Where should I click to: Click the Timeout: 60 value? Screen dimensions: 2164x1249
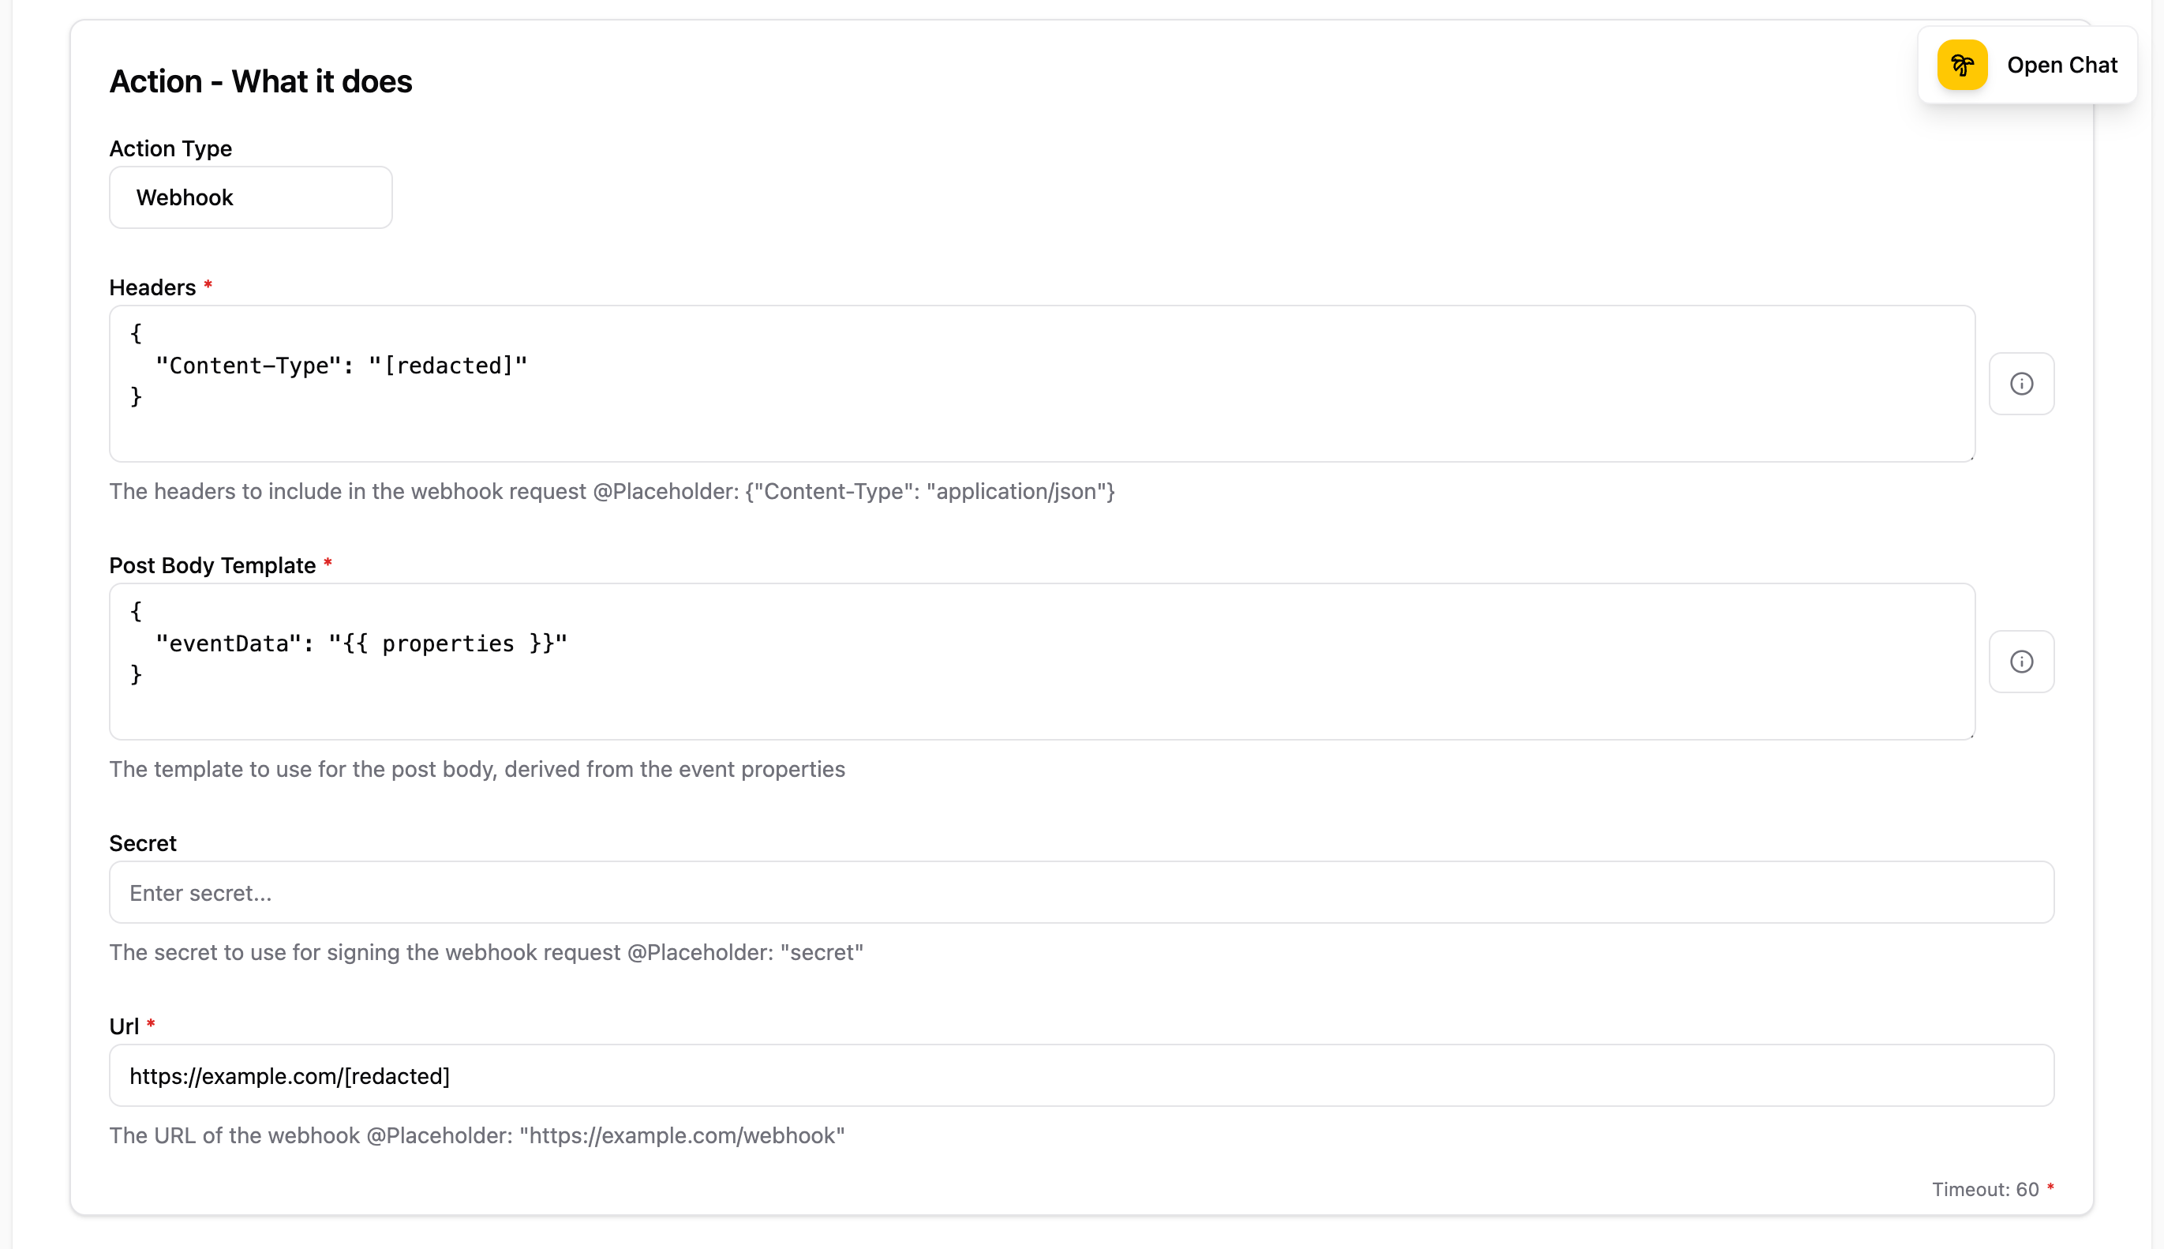point(1987,1189)
